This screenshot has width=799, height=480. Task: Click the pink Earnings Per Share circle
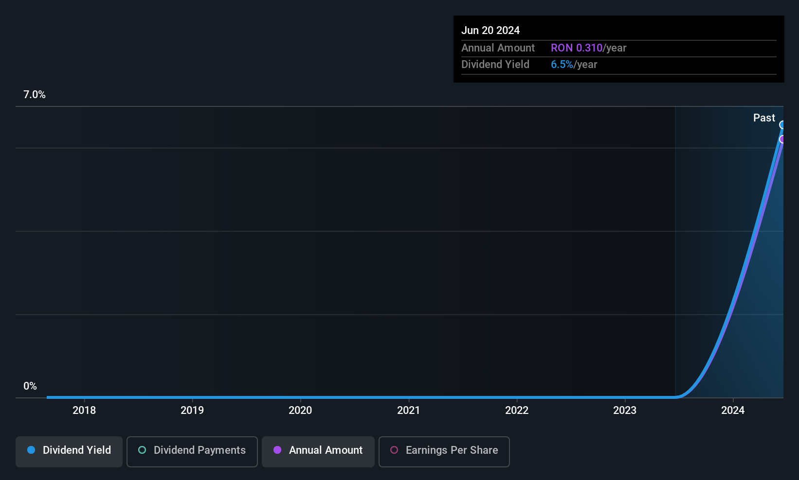click(394, 450)
